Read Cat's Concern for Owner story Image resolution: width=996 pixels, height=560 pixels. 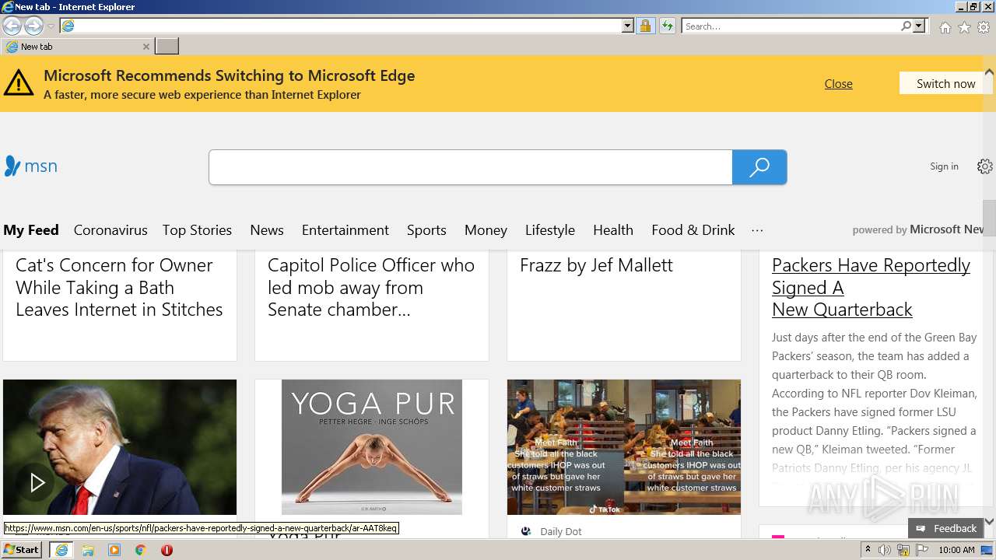click(119, 287)
